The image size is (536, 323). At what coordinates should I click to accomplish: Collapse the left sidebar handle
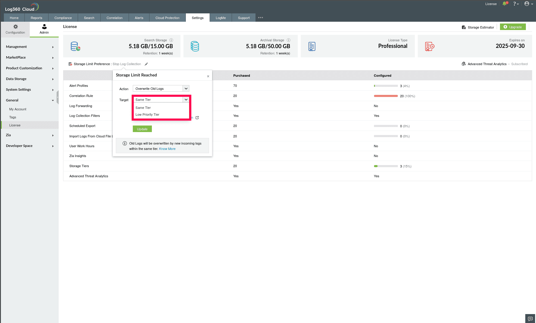coord(57,97)
